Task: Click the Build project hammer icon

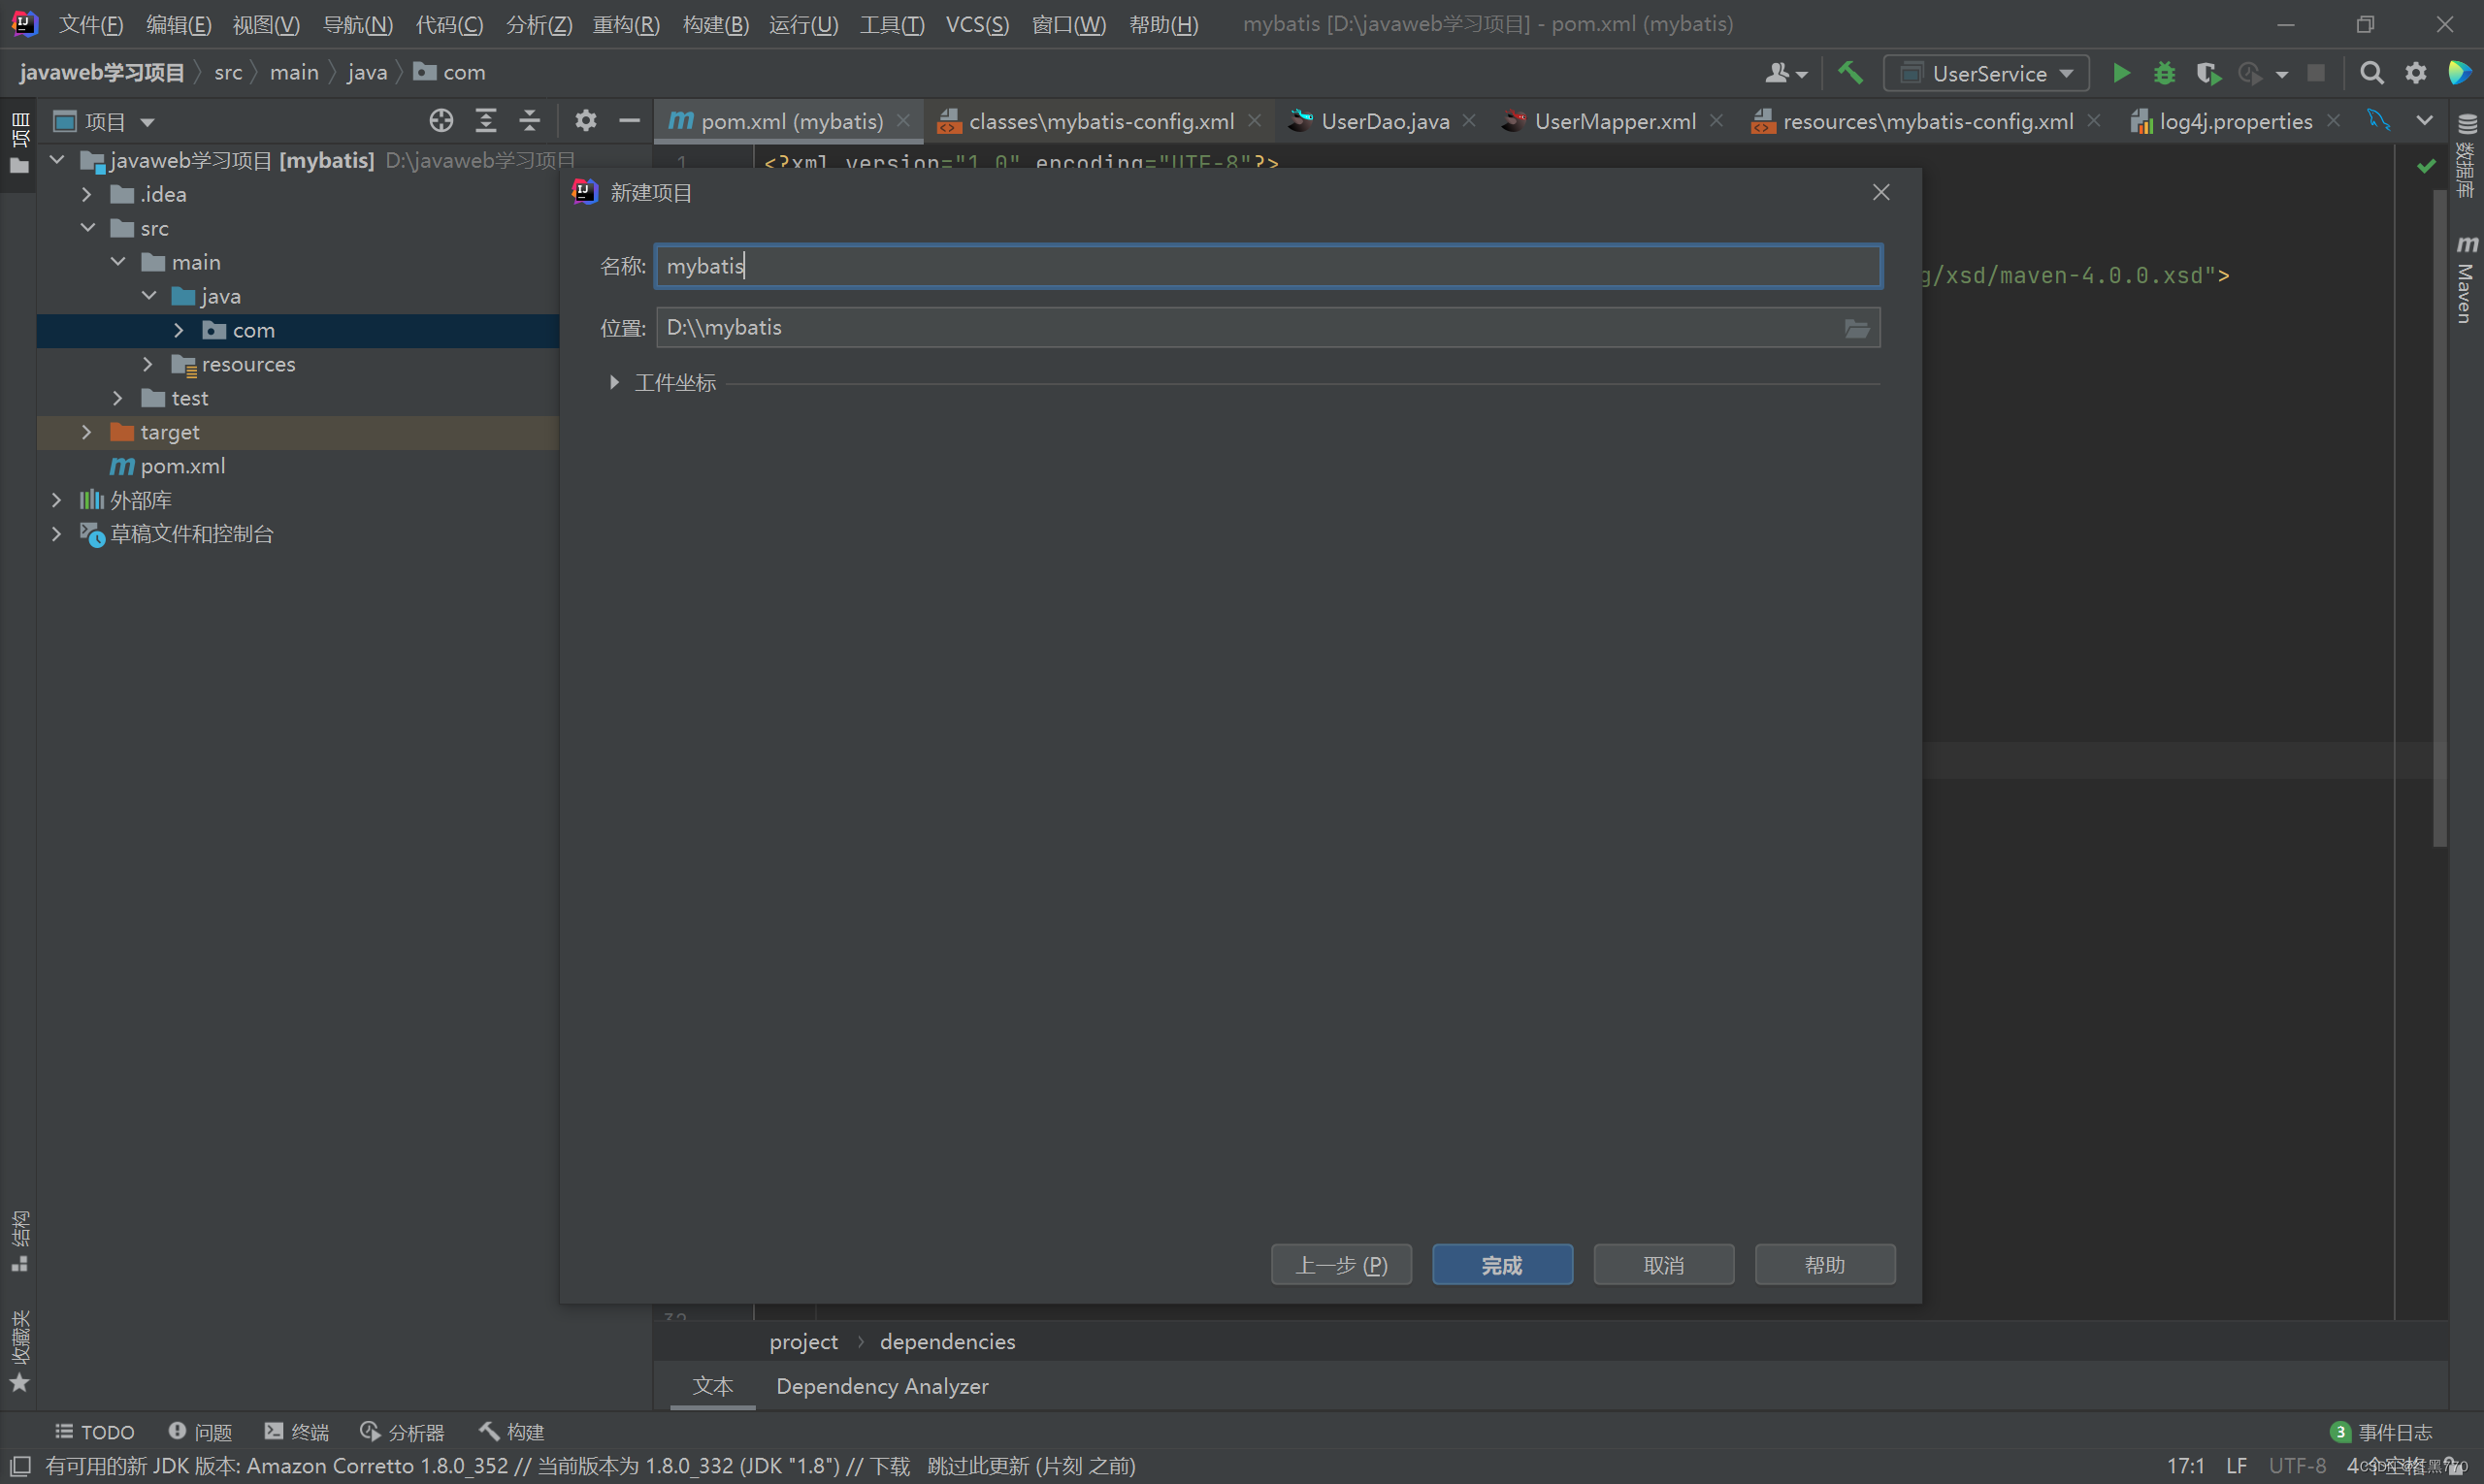Action: [1849, 73]
